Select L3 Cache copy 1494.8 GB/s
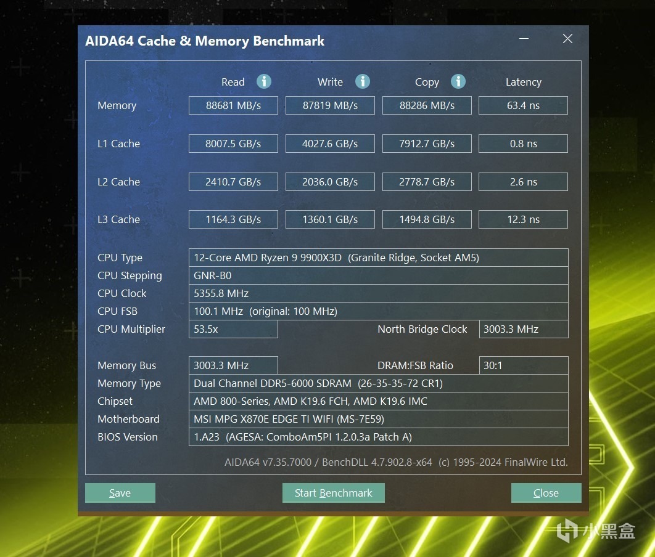 427,219
